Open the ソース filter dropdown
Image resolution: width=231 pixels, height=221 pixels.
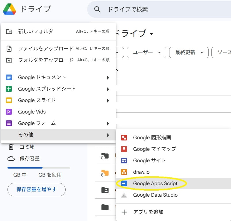pyautogui.click(x=221, y=52)
